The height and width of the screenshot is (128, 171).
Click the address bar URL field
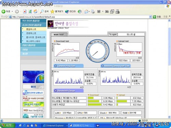tap(80, 17)
